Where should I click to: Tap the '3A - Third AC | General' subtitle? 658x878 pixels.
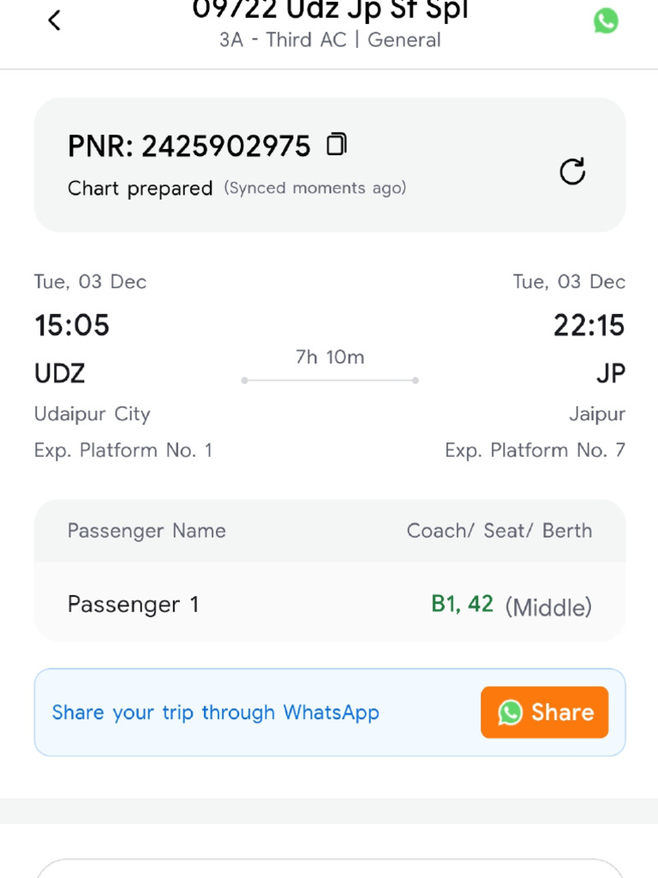tap(330, 40)
